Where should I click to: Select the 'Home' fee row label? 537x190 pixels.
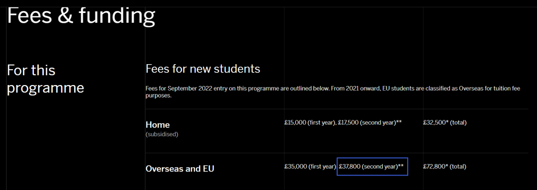coord(158,125)
